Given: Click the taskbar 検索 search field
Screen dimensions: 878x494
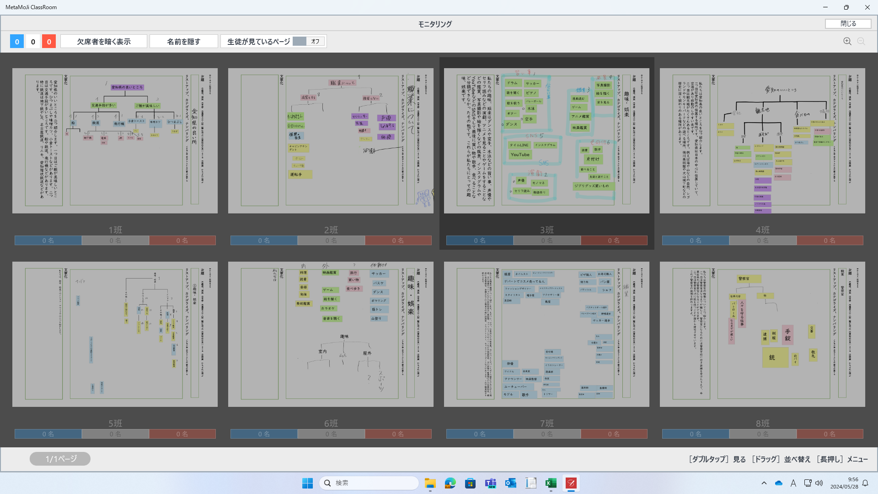Looking at the screenshot, I should [x=369, y=483].
